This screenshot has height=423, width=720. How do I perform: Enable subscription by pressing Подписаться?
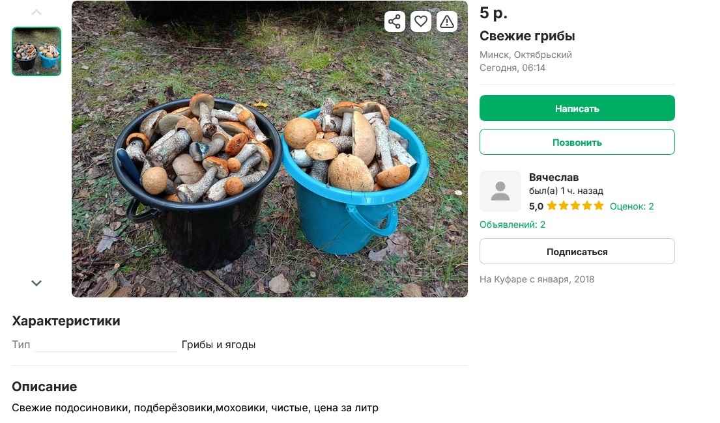coord(577,251)
